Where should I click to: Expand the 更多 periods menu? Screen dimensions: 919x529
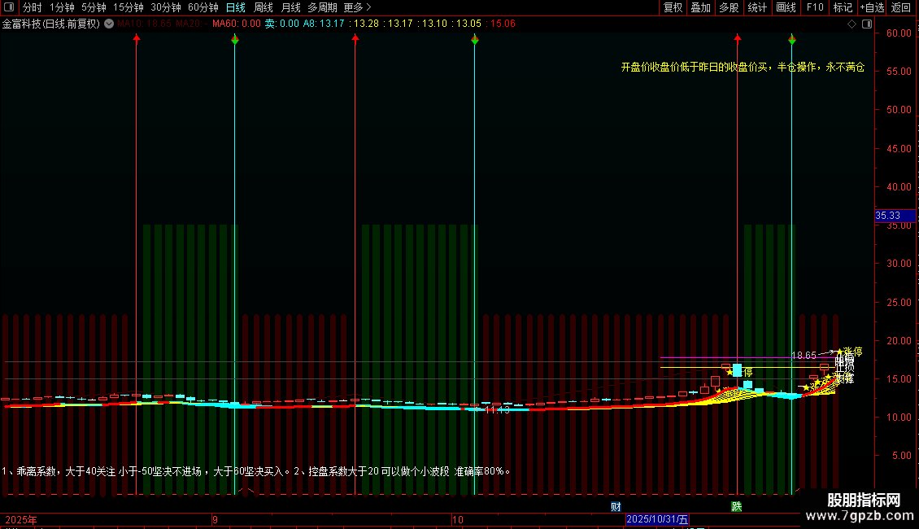(x=357, y=7)
